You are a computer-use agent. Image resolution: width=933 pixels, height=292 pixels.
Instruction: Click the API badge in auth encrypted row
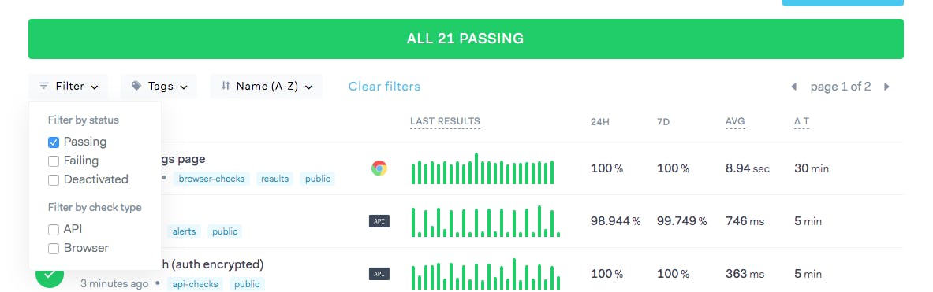pyautogui.click(x=379, y=274)
